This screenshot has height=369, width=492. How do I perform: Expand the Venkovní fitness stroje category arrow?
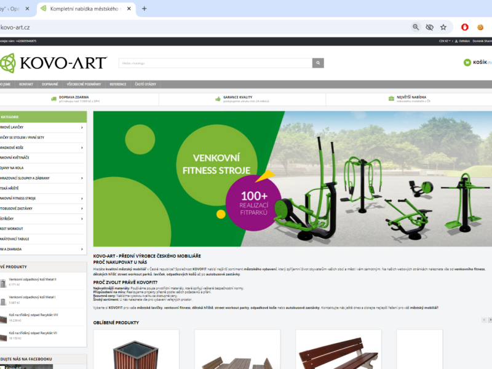[x=82, y=199]
